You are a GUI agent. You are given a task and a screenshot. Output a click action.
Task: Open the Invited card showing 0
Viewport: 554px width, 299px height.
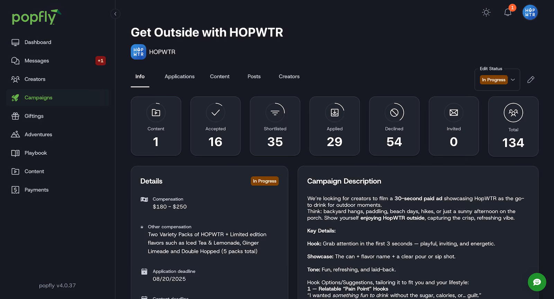(454, 126)
